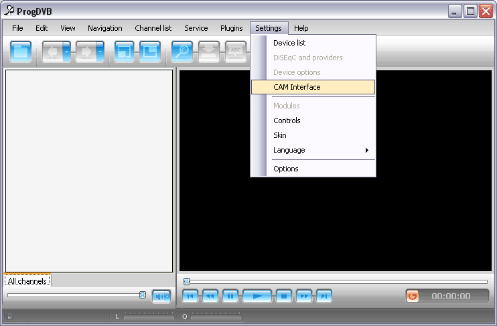
Task: Click the playback seek bar handle
Action: (x=187, y=281)
